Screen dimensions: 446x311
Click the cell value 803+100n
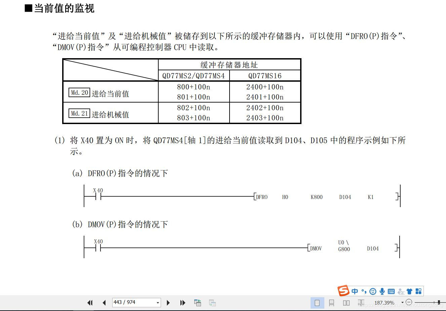pyautogui.click(x=194, y=118)
